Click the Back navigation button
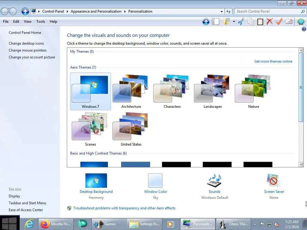This screenshot has width=307, height=230. pos(5,12)
